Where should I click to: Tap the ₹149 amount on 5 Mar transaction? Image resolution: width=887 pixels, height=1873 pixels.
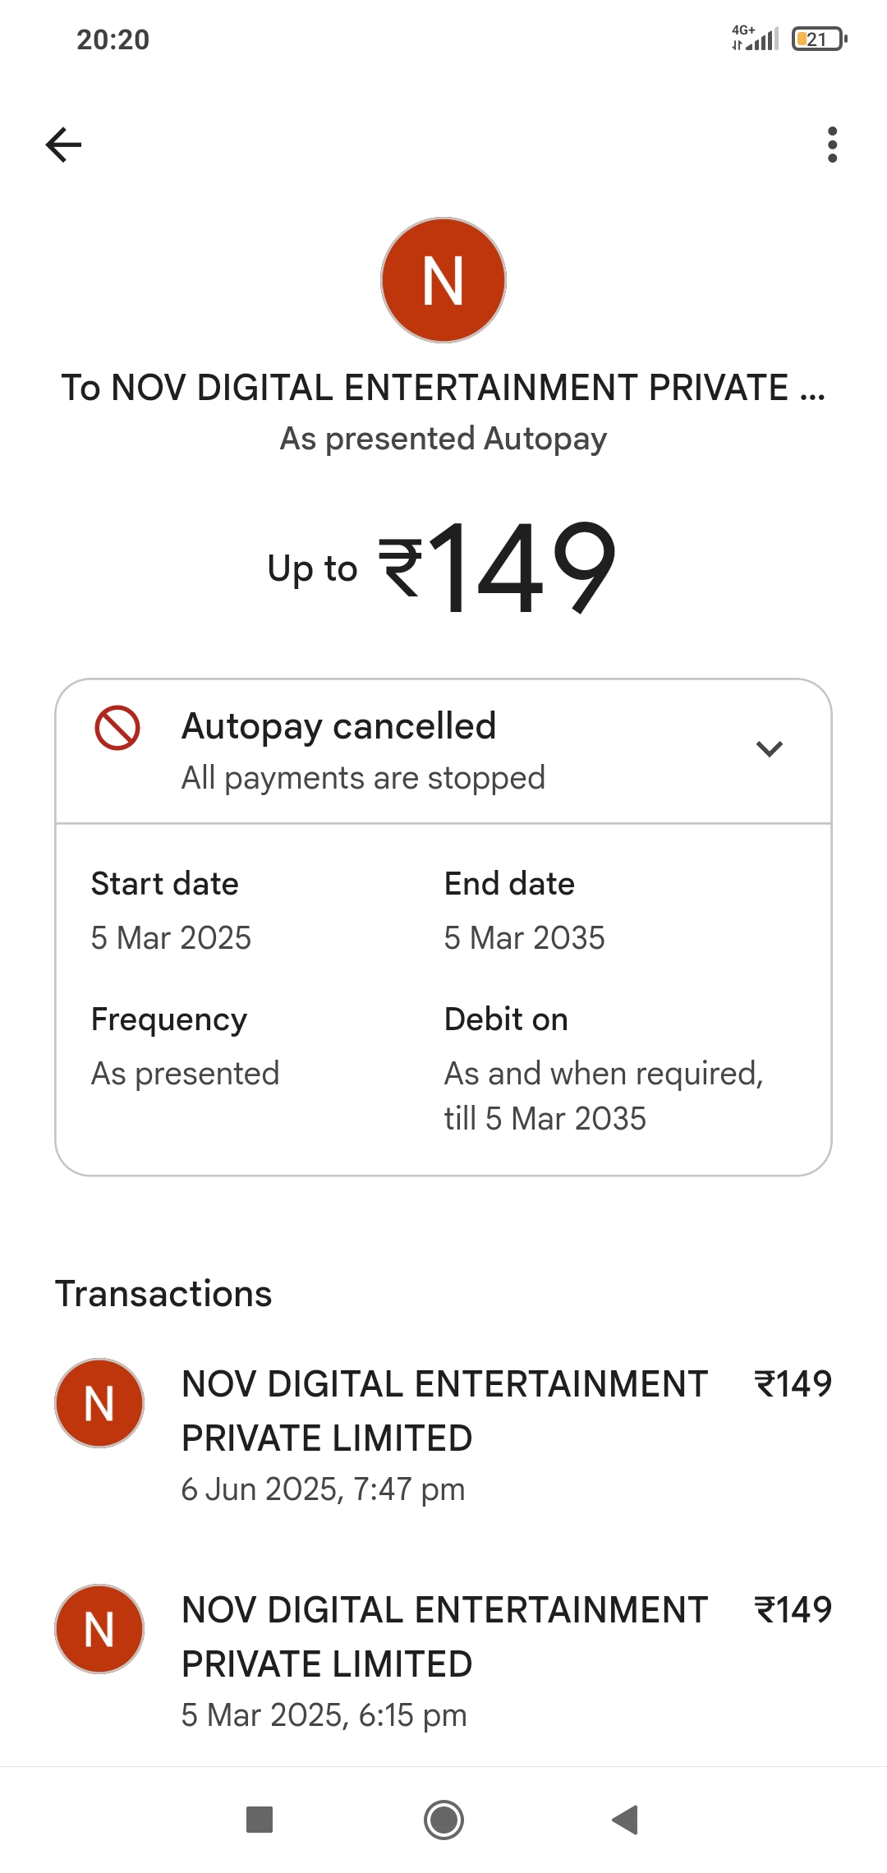tap(793, 1610)
